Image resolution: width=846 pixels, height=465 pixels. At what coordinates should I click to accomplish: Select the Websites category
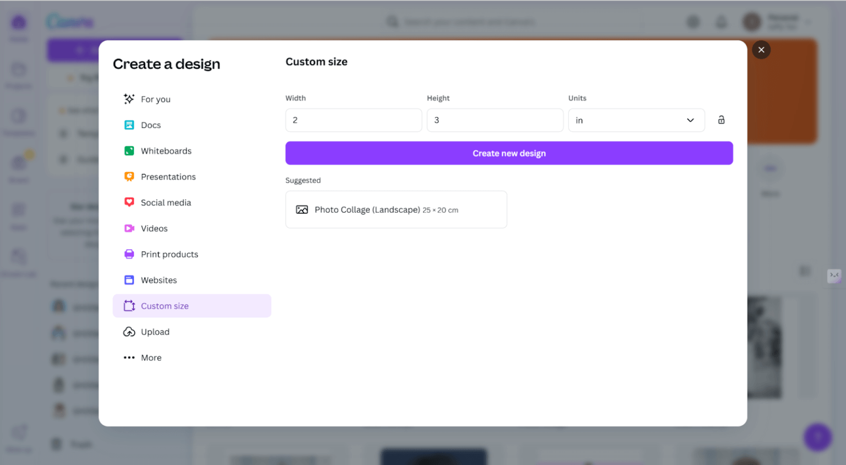click(x=159, y=280)
